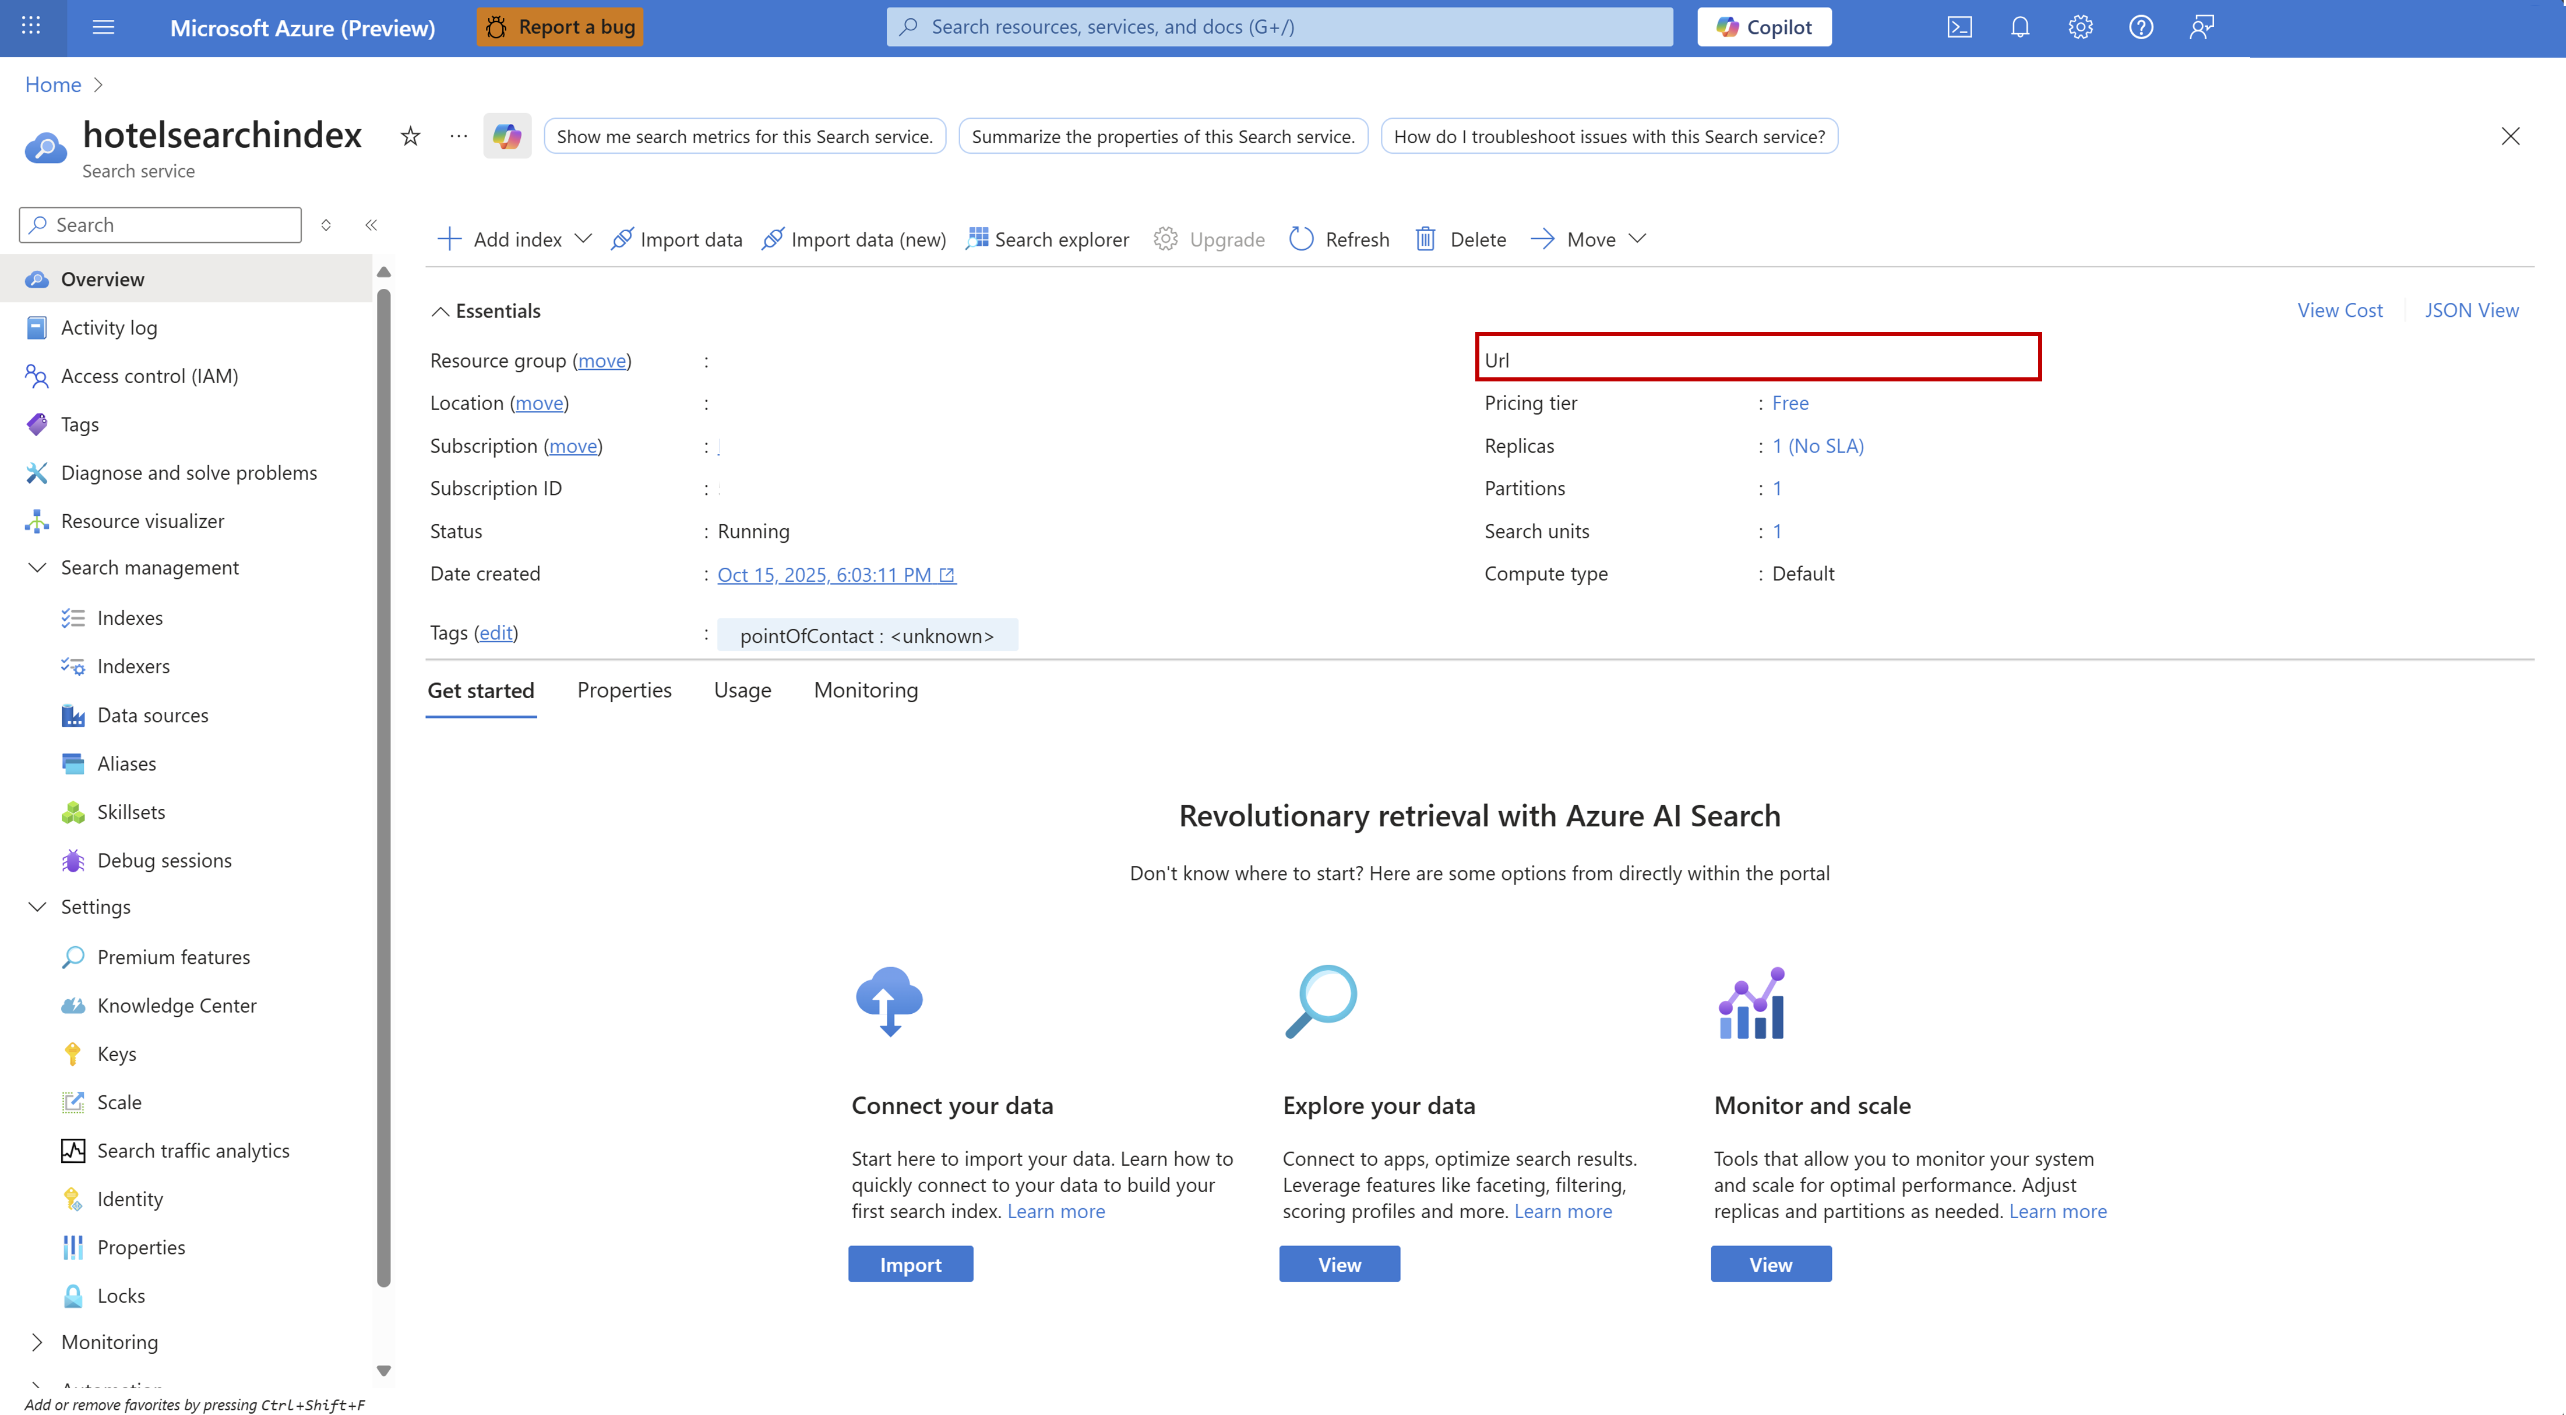2566x1415 pixels.
Task: Click the sidebar scrollbar down arrow
Action: point(383,1370)
